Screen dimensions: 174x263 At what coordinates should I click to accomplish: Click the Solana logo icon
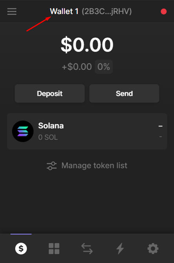[23, 131]
